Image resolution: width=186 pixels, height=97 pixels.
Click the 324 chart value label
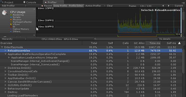tap(178, 34)
